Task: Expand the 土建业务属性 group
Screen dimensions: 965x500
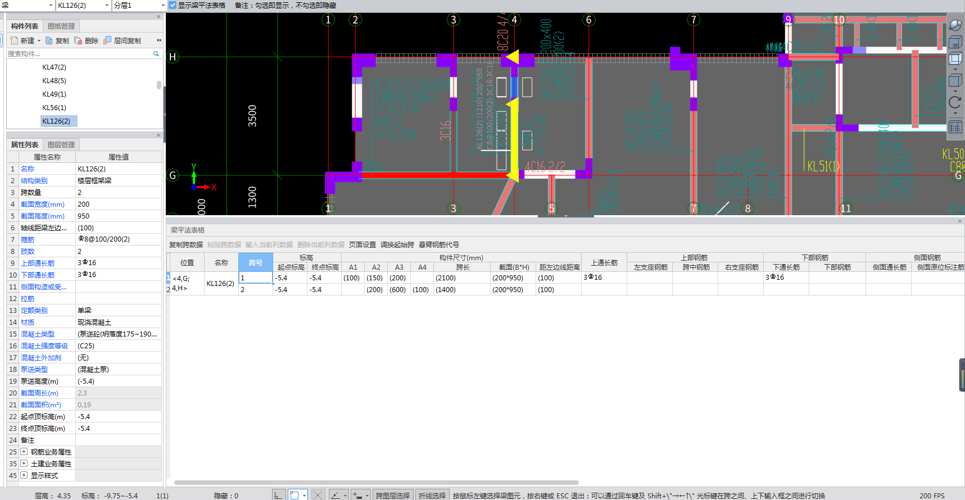Action: click(24, 463)
